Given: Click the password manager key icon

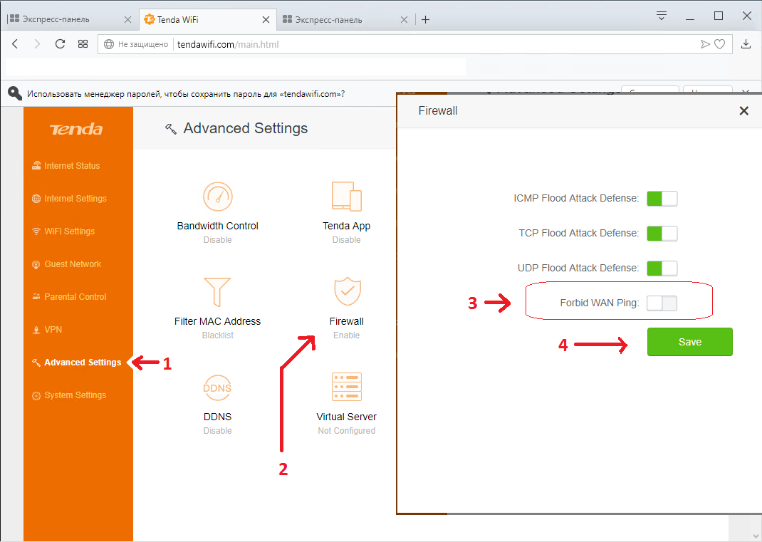Looking at the screenshot, I should click(15, 93).
